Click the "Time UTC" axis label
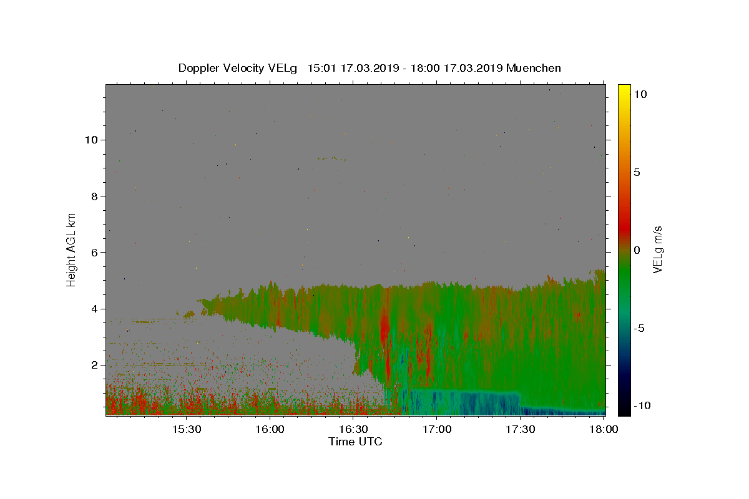 355,441
